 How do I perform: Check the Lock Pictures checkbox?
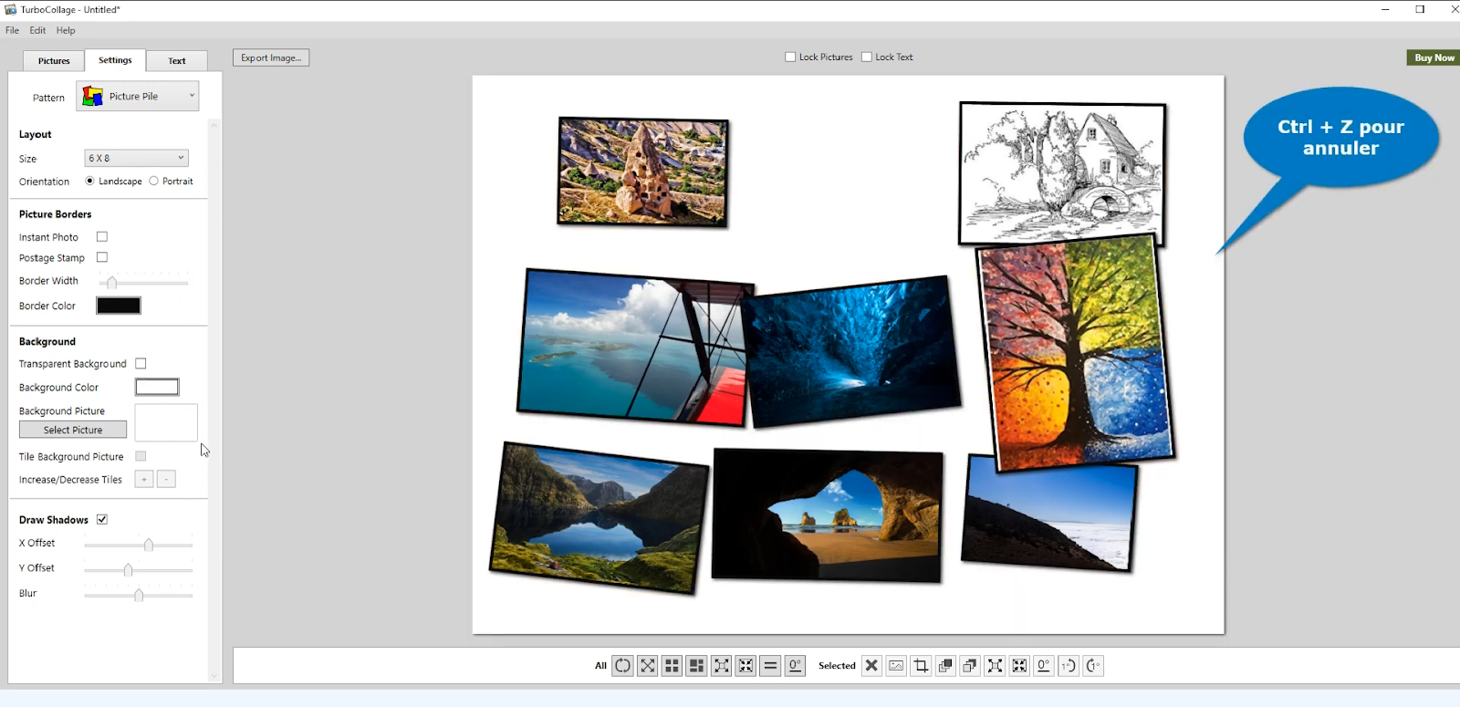[790, 57]
